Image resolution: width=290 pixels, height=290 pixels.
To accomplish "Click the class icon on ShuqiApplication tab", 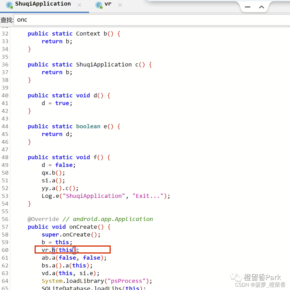I will (x=9, y=5).
